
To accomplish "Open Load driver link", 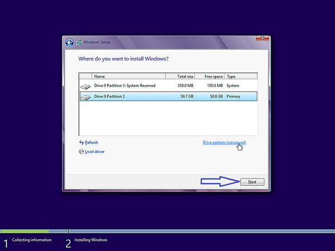I will coord(95,152).
